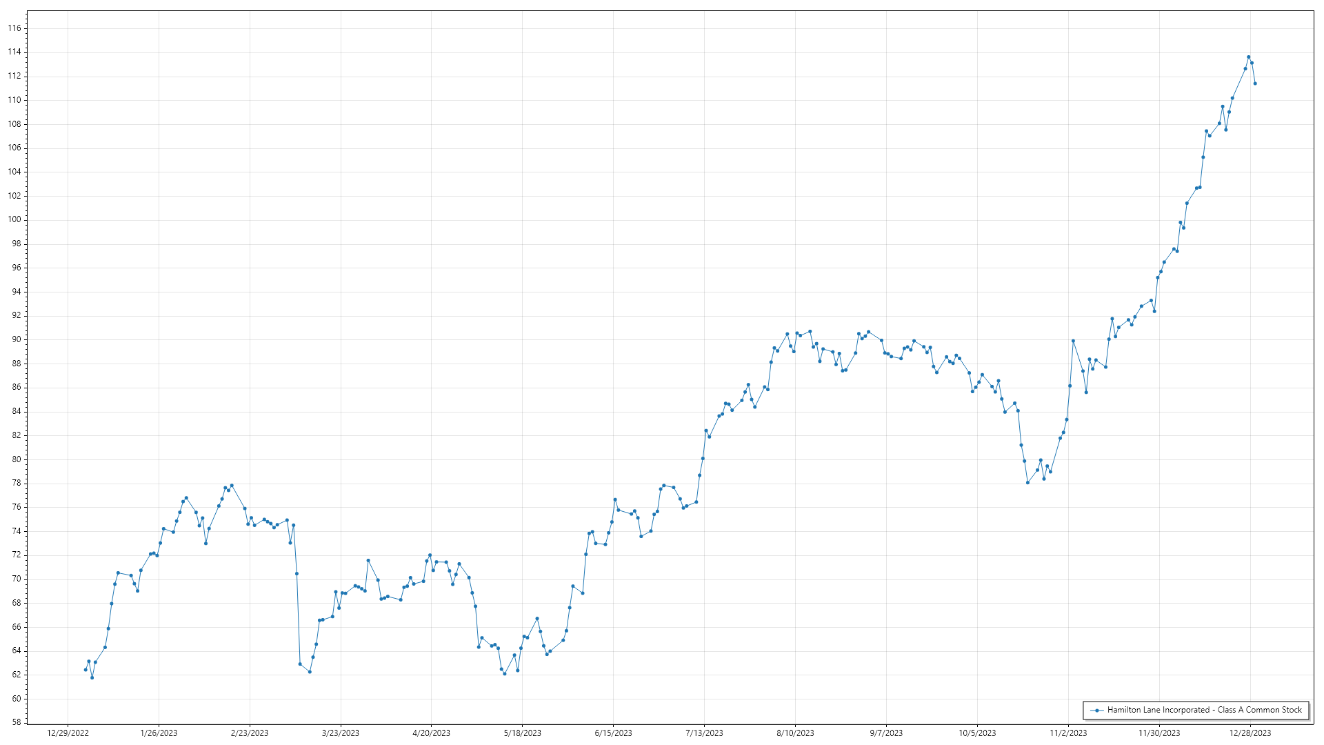
Task: Click the Hamilton Lane legend entry text
Action: tap(1204, 710)
